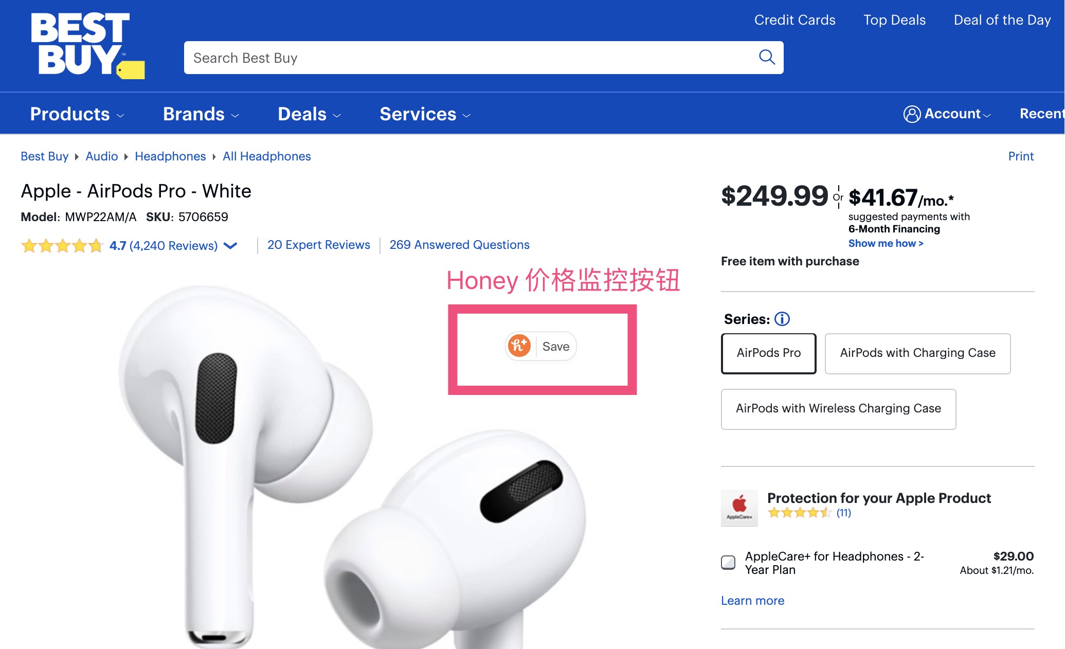Choose AirPods with Wireless Charging Case
The height and width of the screenshot is (649, 1065).
click(x=838, y=409)
